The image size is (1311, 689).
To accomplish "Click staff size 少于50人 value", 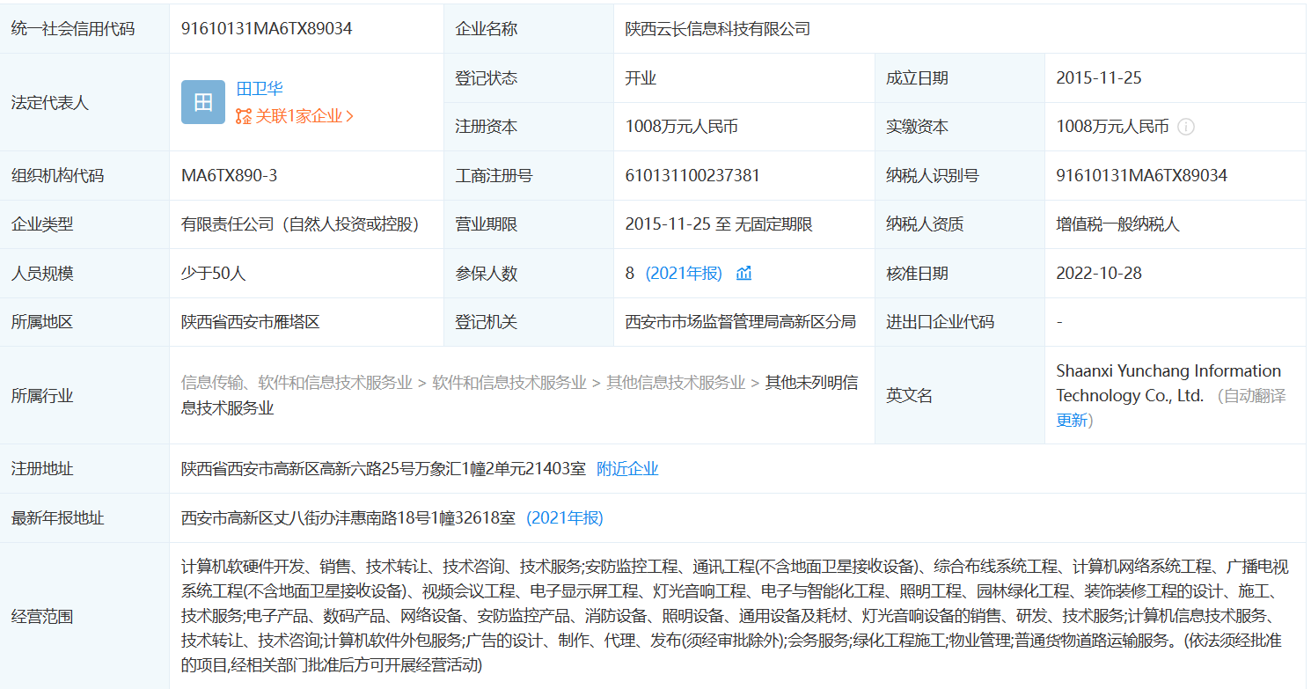I will click(214, 273).
